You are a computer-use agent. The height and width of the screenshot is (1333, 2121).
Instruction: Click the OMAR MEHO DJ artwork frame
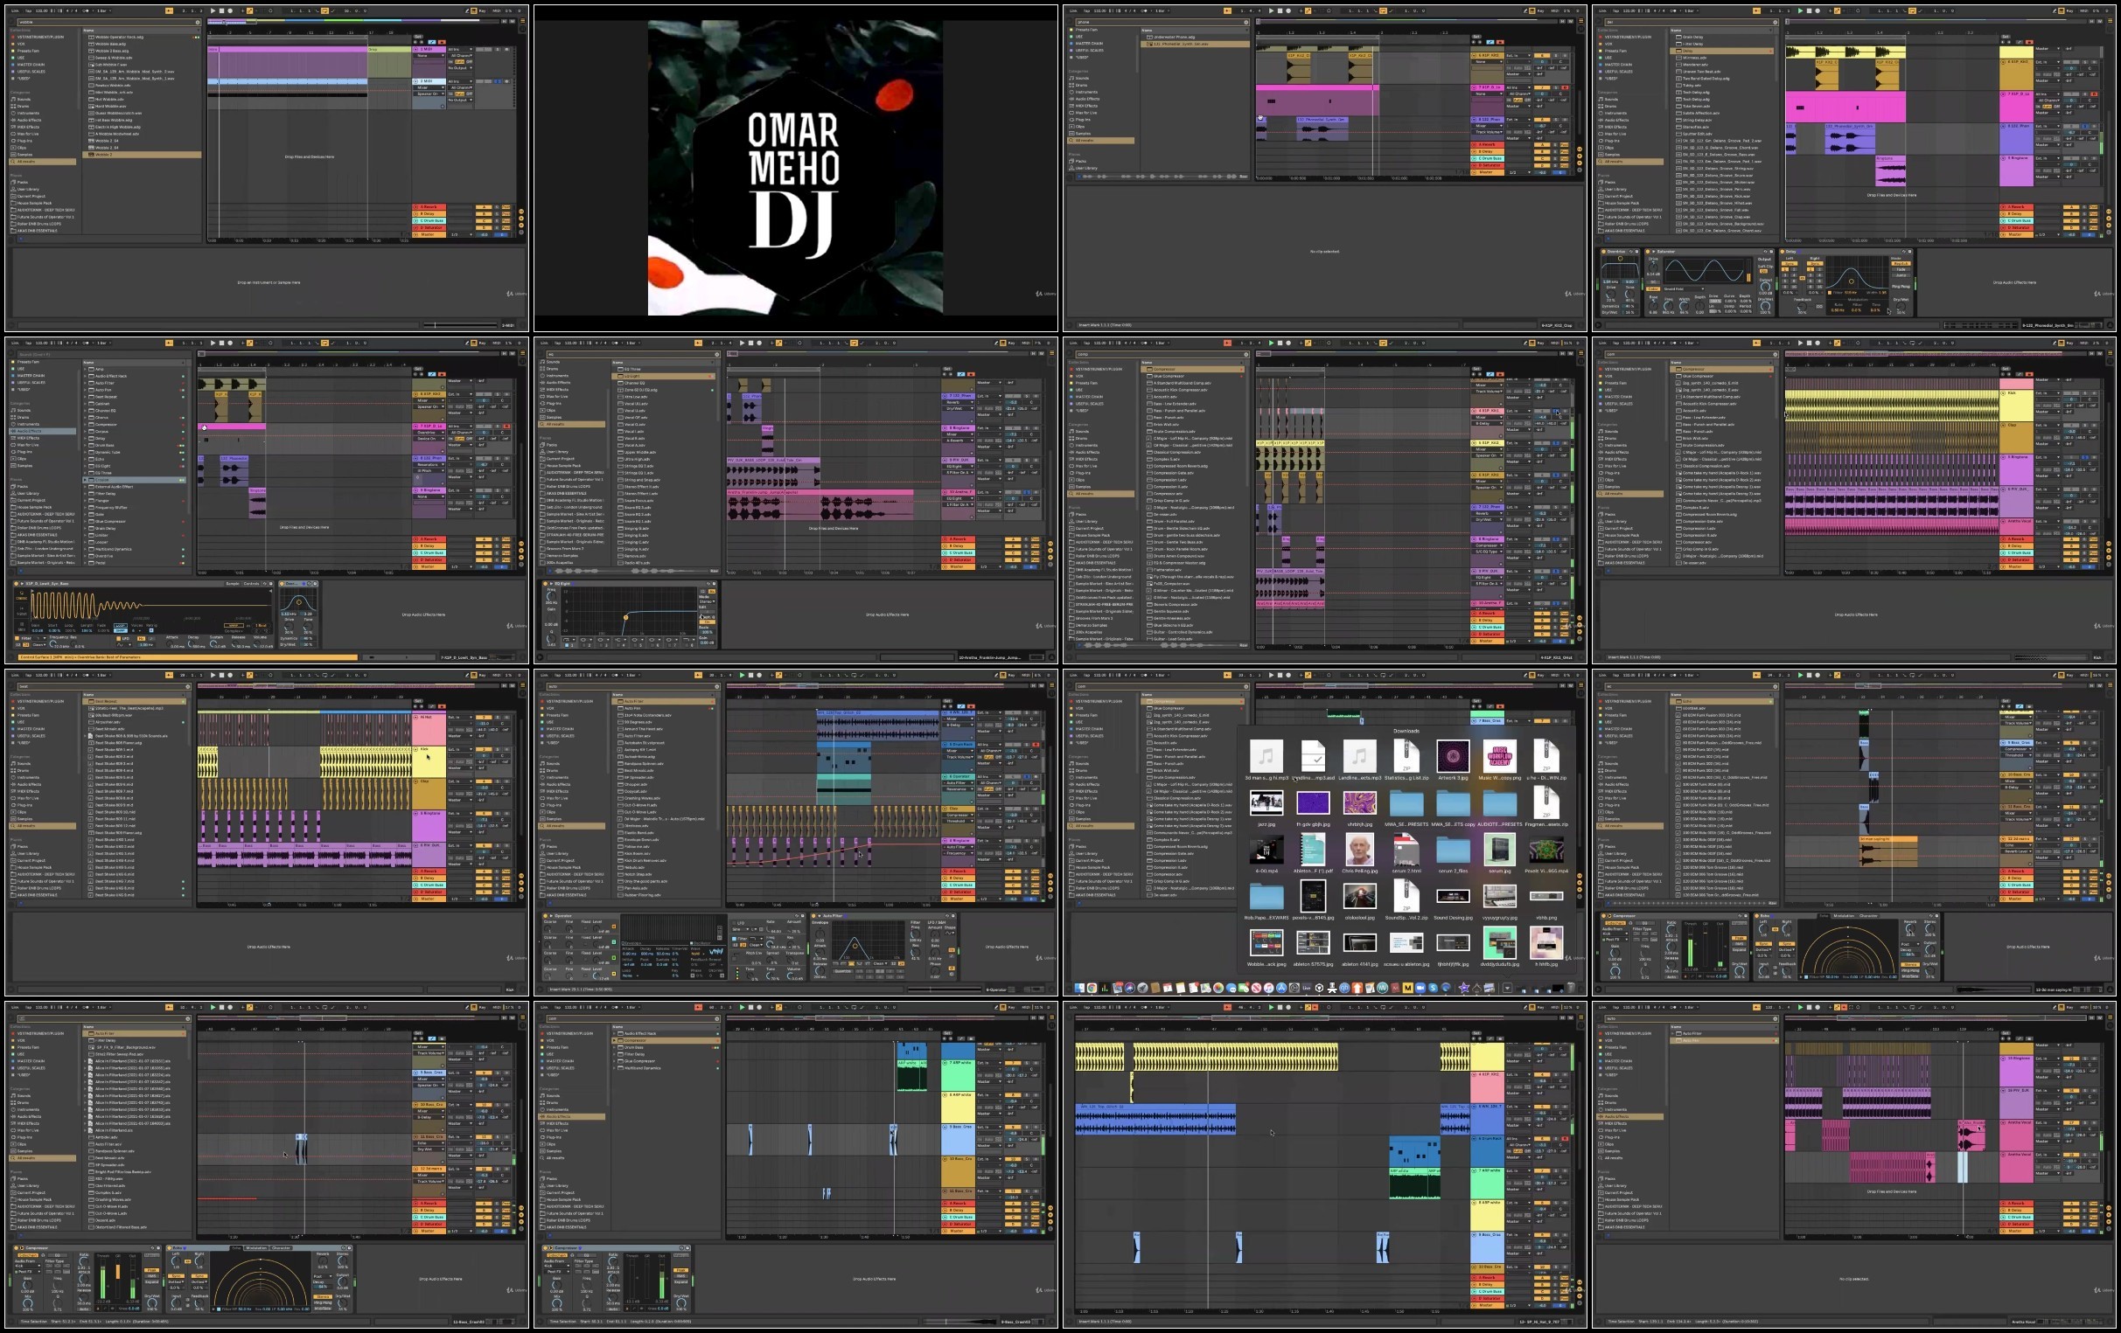coord(795,167)
